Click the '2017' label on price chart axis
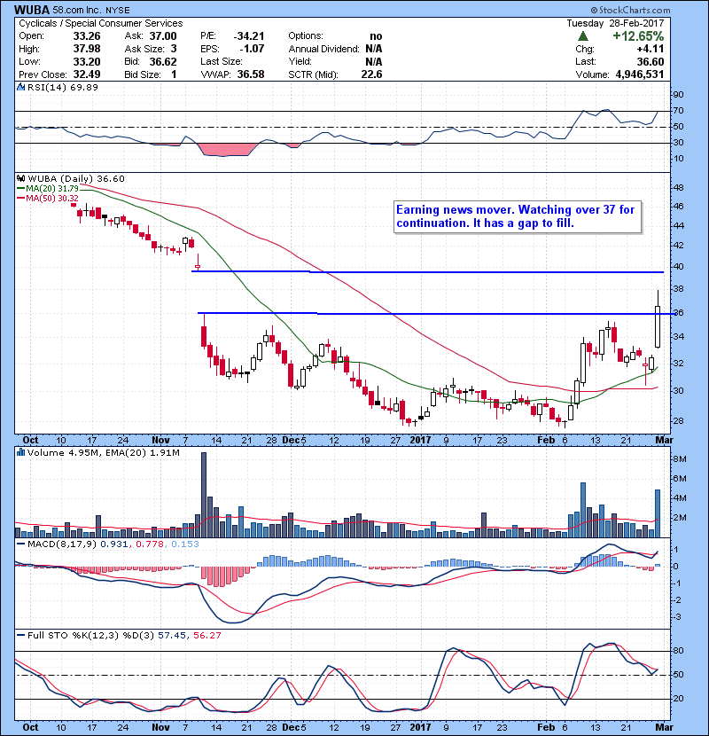 coord(420,441)
